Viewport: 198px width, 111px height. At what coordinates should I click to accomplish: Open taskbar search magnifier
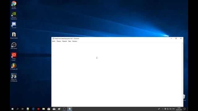tap(18, 109)
